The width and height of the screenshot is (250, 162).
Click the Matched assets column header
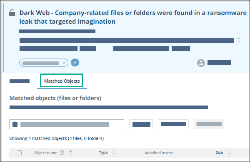click(x=159, y=153)
